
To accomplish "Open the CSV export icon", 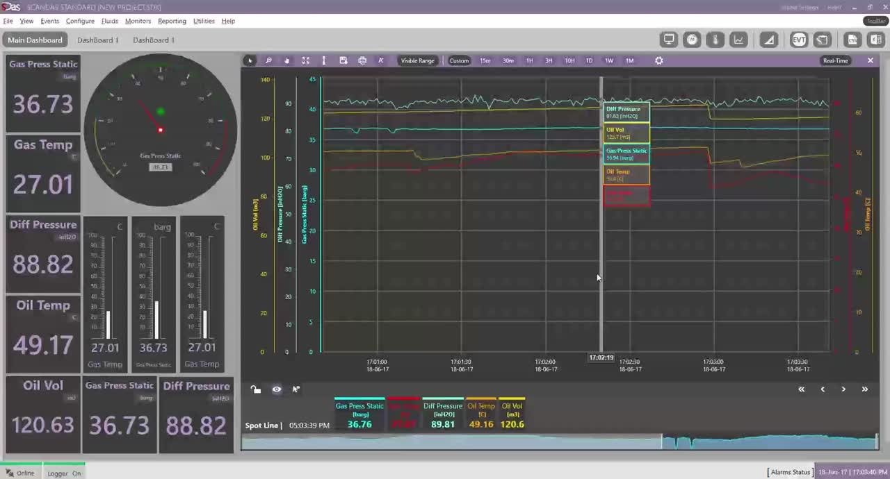I will point(852,40).
